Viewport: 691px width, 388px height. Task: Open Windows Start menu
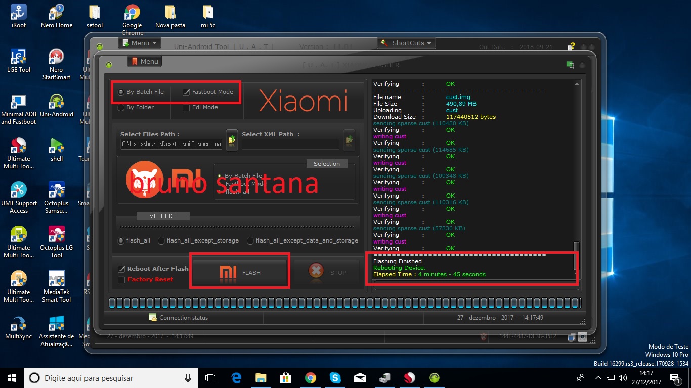[12, 378]
